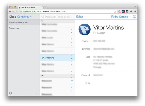Reload the page with the refresh icon
This screenshot has width=145, height=106.
tap(17, 11)
